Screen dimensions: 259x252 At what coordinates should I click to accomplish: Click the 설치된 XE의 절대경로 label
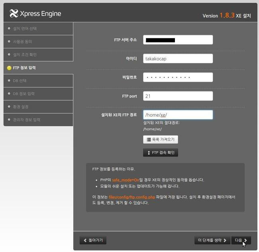click(x=161, y=123)
